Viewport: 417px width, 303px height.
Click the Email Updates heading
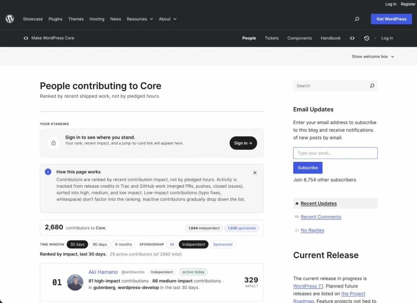[313, 109]
